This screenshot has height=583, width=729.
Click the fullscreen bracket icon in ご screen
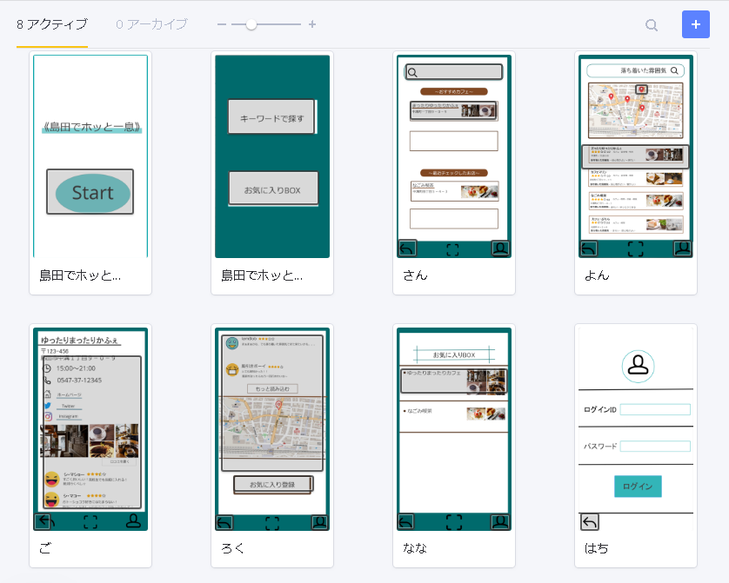[90, 521]
